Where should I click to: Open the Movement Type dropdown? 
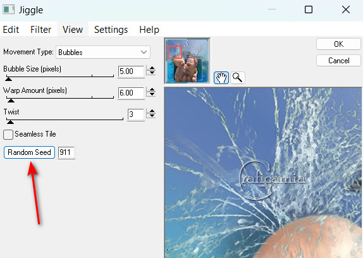[103, 52]
